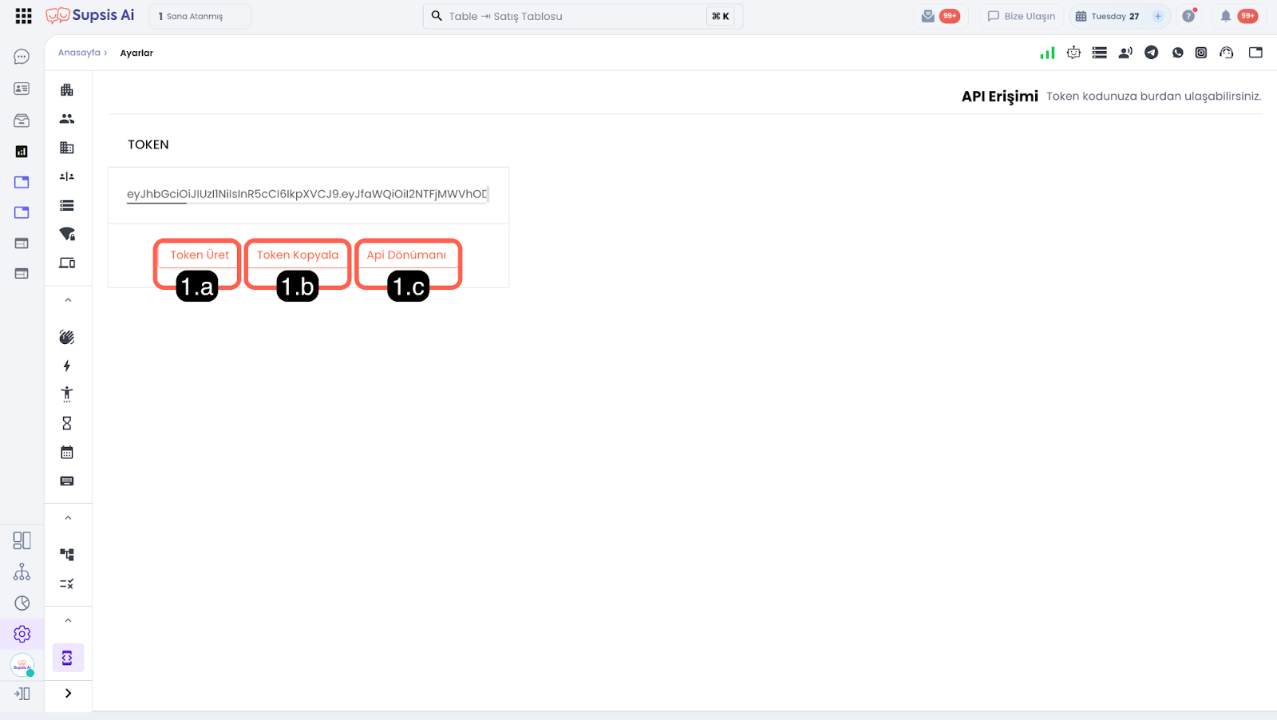1277x720 pixels.
Task: Collapse the bottom sidebar section above API icon
Action: pyautogui.click(x=68, y=620)
